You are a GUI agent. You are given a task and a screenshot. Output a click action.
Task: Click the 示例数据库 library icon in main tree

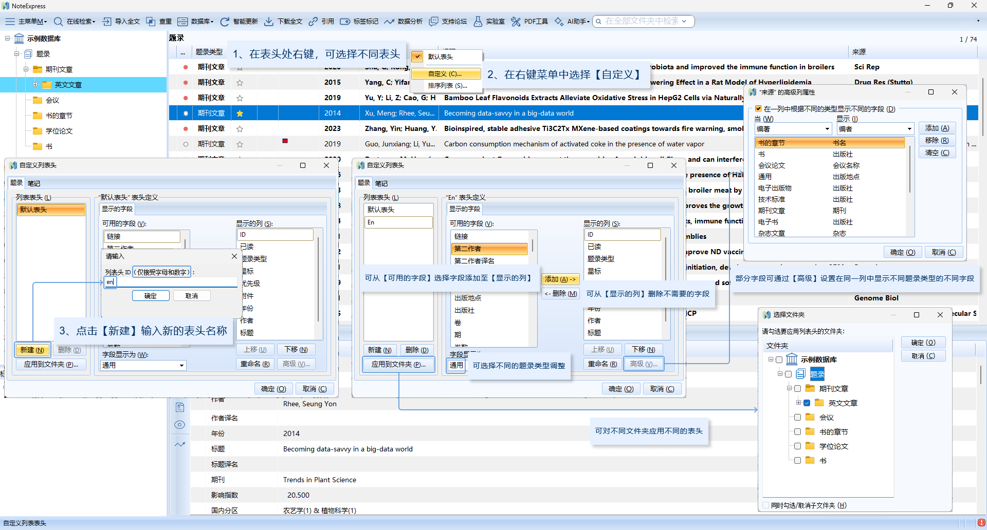[x=19, y=39]
